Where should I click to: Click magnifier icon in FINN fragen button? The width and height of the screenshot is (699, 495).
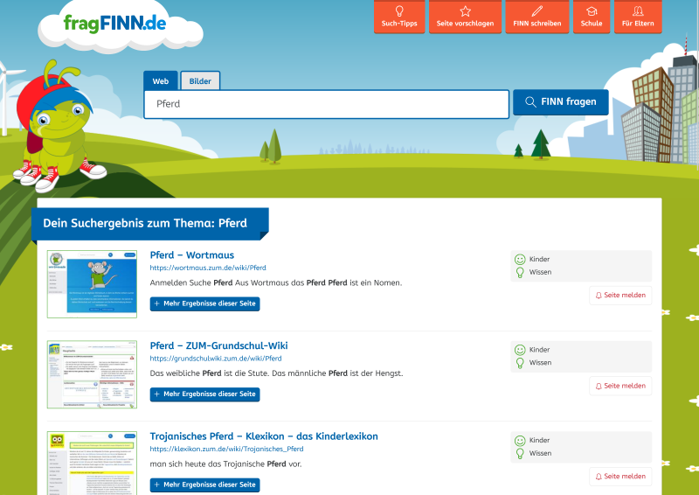530,102
